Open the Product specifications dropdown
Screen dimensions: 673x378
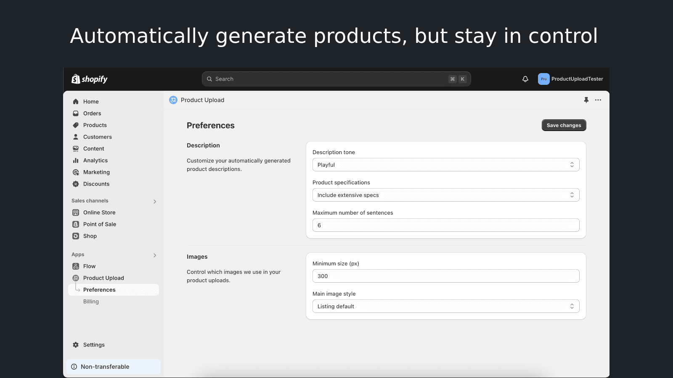445,195
